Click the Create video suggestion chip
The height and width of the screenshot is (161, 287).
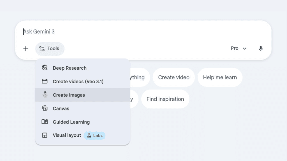(173, 77)
